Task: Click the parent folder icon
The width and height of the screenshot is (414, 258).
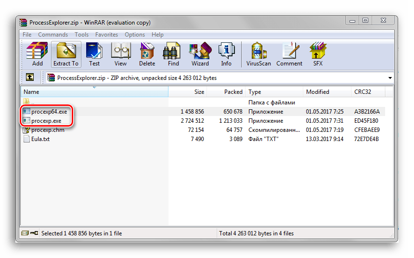Action: point(26,102)
